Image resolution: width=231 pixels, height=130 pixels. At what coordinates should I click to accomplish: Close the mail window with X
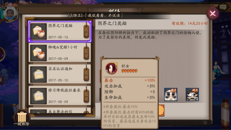coord(212,13)
